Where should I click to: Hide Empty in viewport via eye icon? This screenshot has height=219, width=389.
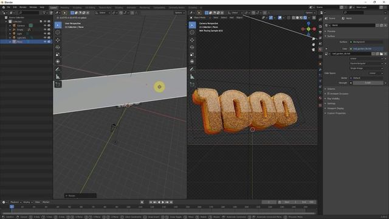pos(45,30)
